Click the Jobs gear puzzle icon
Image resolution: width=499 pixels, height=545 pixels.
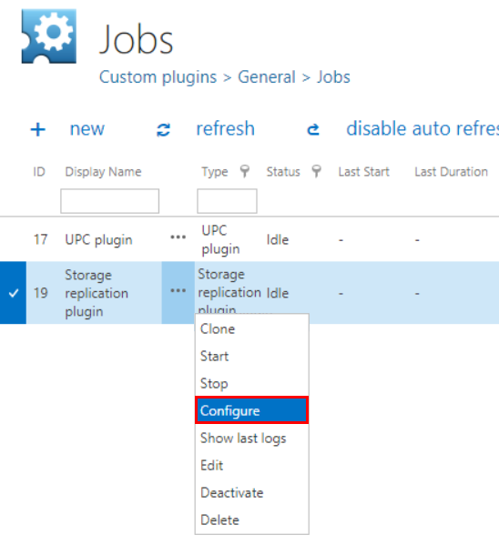tap(49, 36)
